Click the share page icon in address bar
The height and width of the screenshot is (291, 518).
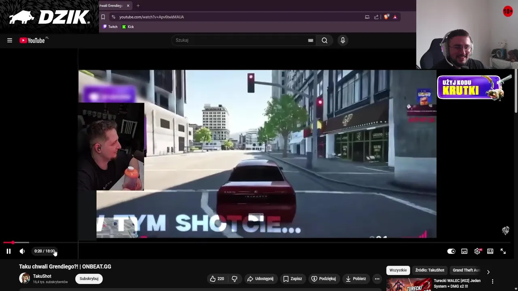[x=376, y=17]
